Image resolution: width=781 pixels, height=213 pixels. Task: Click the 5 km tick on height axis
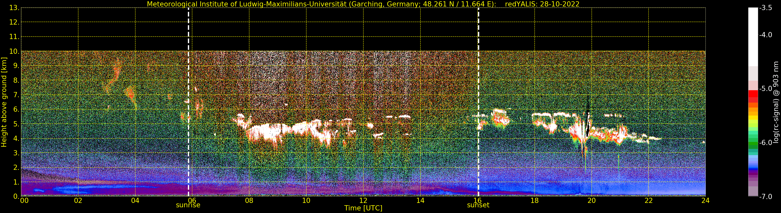click(16, 124)
